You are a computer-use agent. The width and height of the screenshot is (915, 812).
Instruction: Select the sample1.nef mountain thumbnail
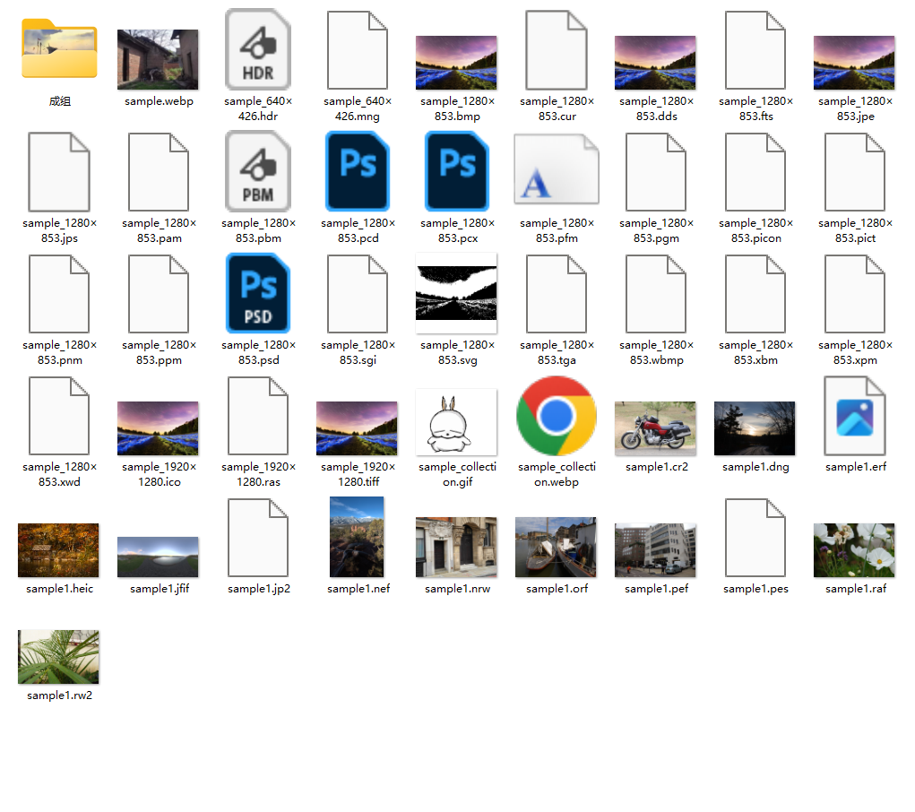(358, 537)
